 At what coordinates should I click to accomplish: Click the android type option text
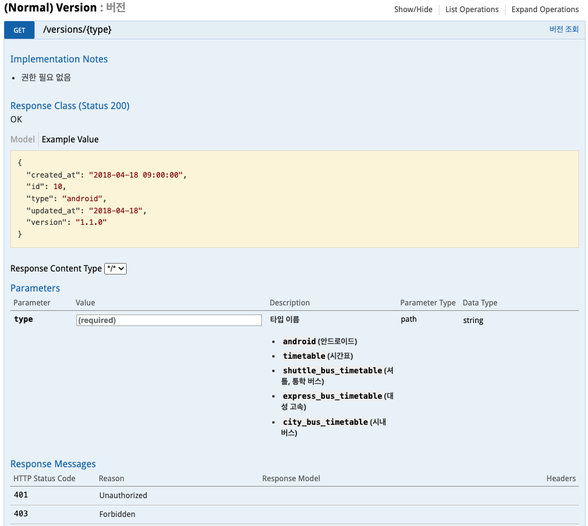coord(299,341)
